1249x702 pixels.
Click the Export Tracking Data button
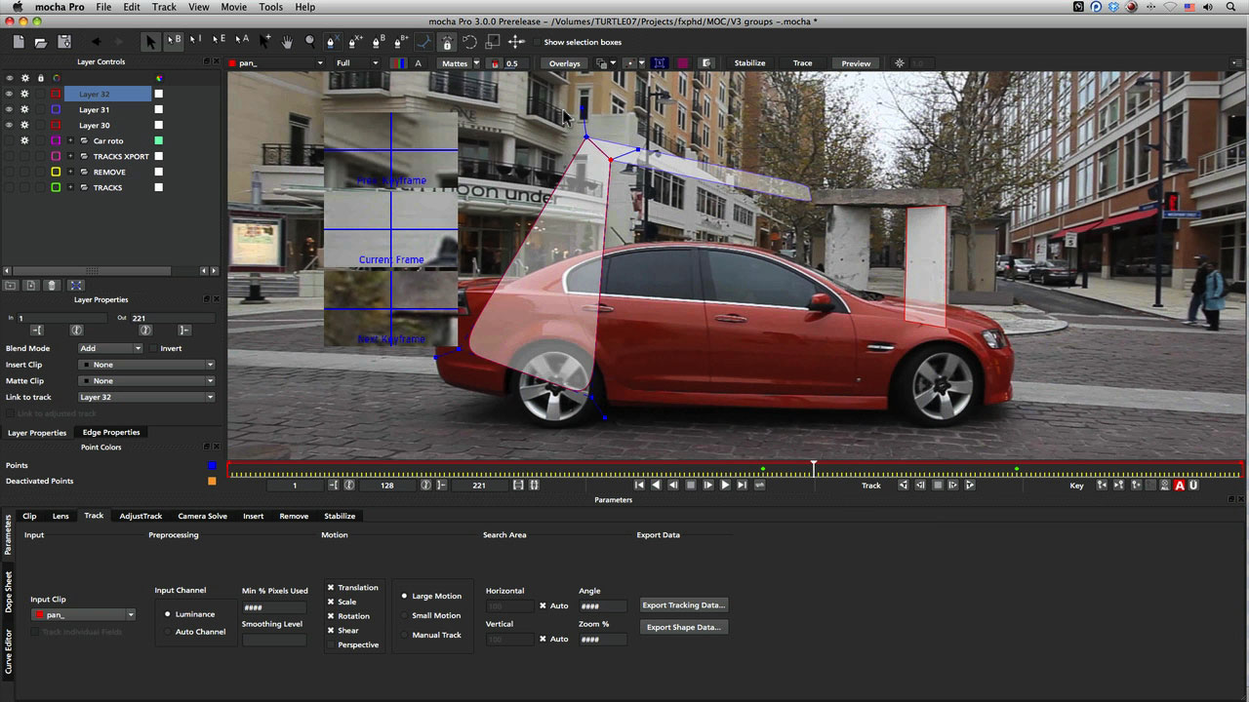click(683, 604)
